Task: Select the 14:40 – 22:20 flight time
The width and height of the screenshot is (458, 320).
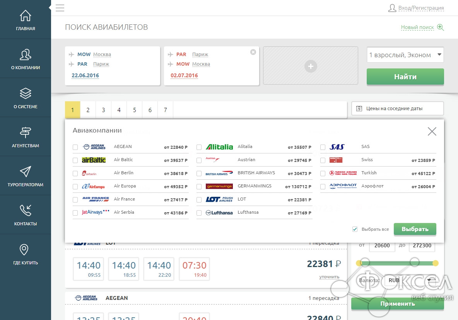Action: [159, 269]
